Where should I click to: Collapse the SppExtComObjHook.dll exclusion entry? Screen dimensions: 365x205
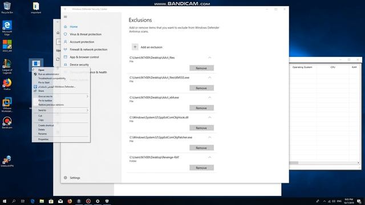point(209,117)
